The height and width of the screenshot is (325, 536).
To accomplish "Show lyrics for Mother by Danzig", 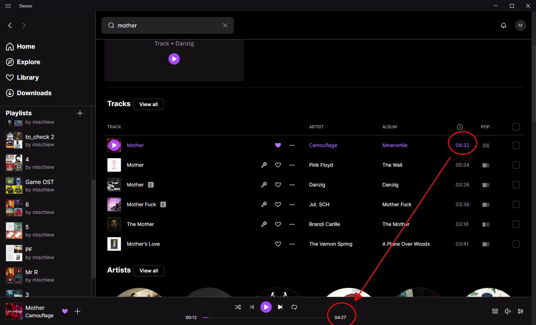I will pyautogui.click(x=264, y=185).
